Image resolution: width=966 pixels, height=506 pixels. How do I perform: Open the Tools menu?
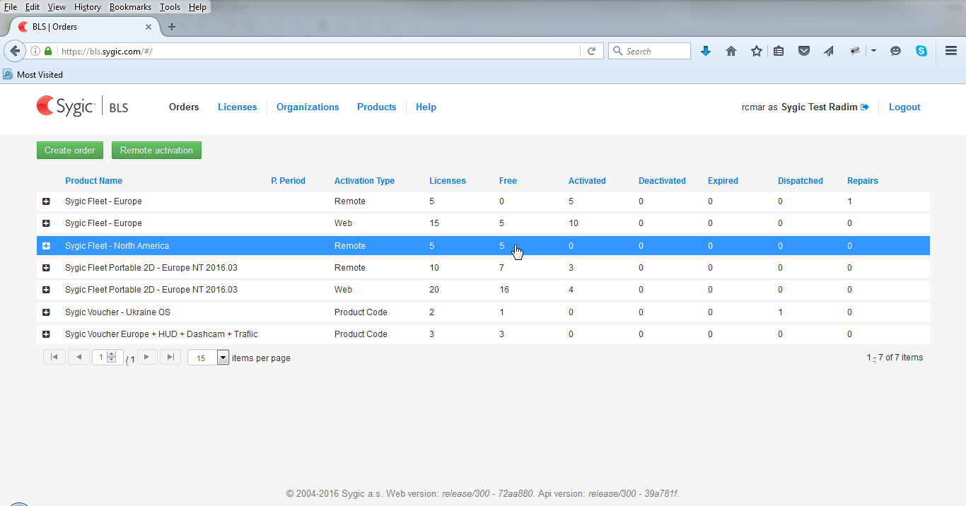click(170, 7)
